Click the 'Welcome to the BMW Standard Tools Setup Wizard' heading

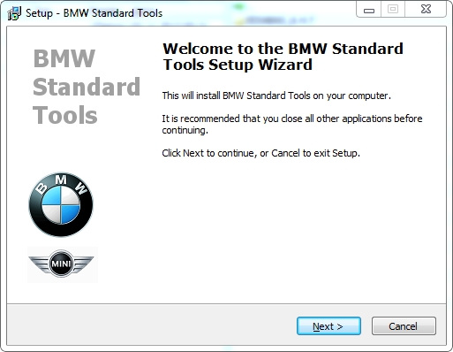(283, 57)
